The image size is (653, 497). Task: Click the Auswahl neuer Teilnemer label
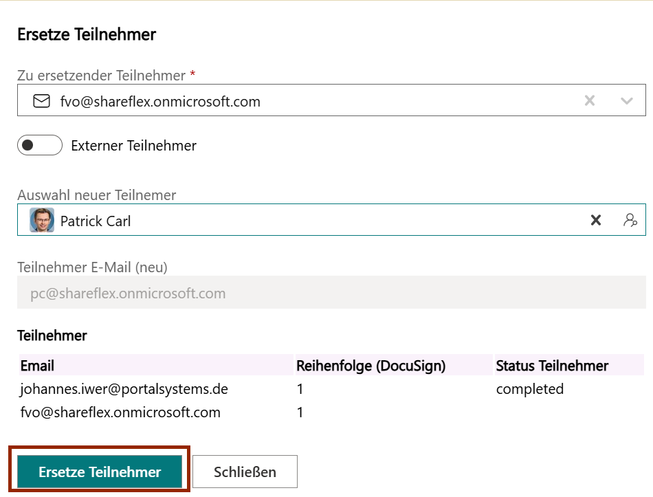point(96,195)
